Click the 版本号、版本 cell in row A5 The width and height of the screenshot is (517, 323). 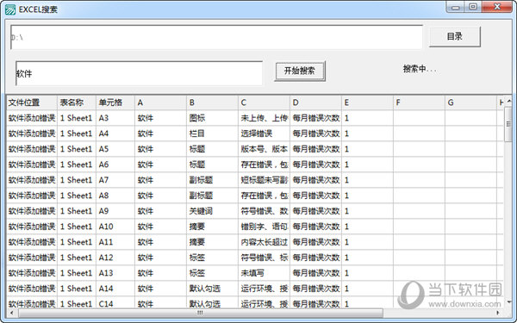pyautogui.click(x=265, y=149)
